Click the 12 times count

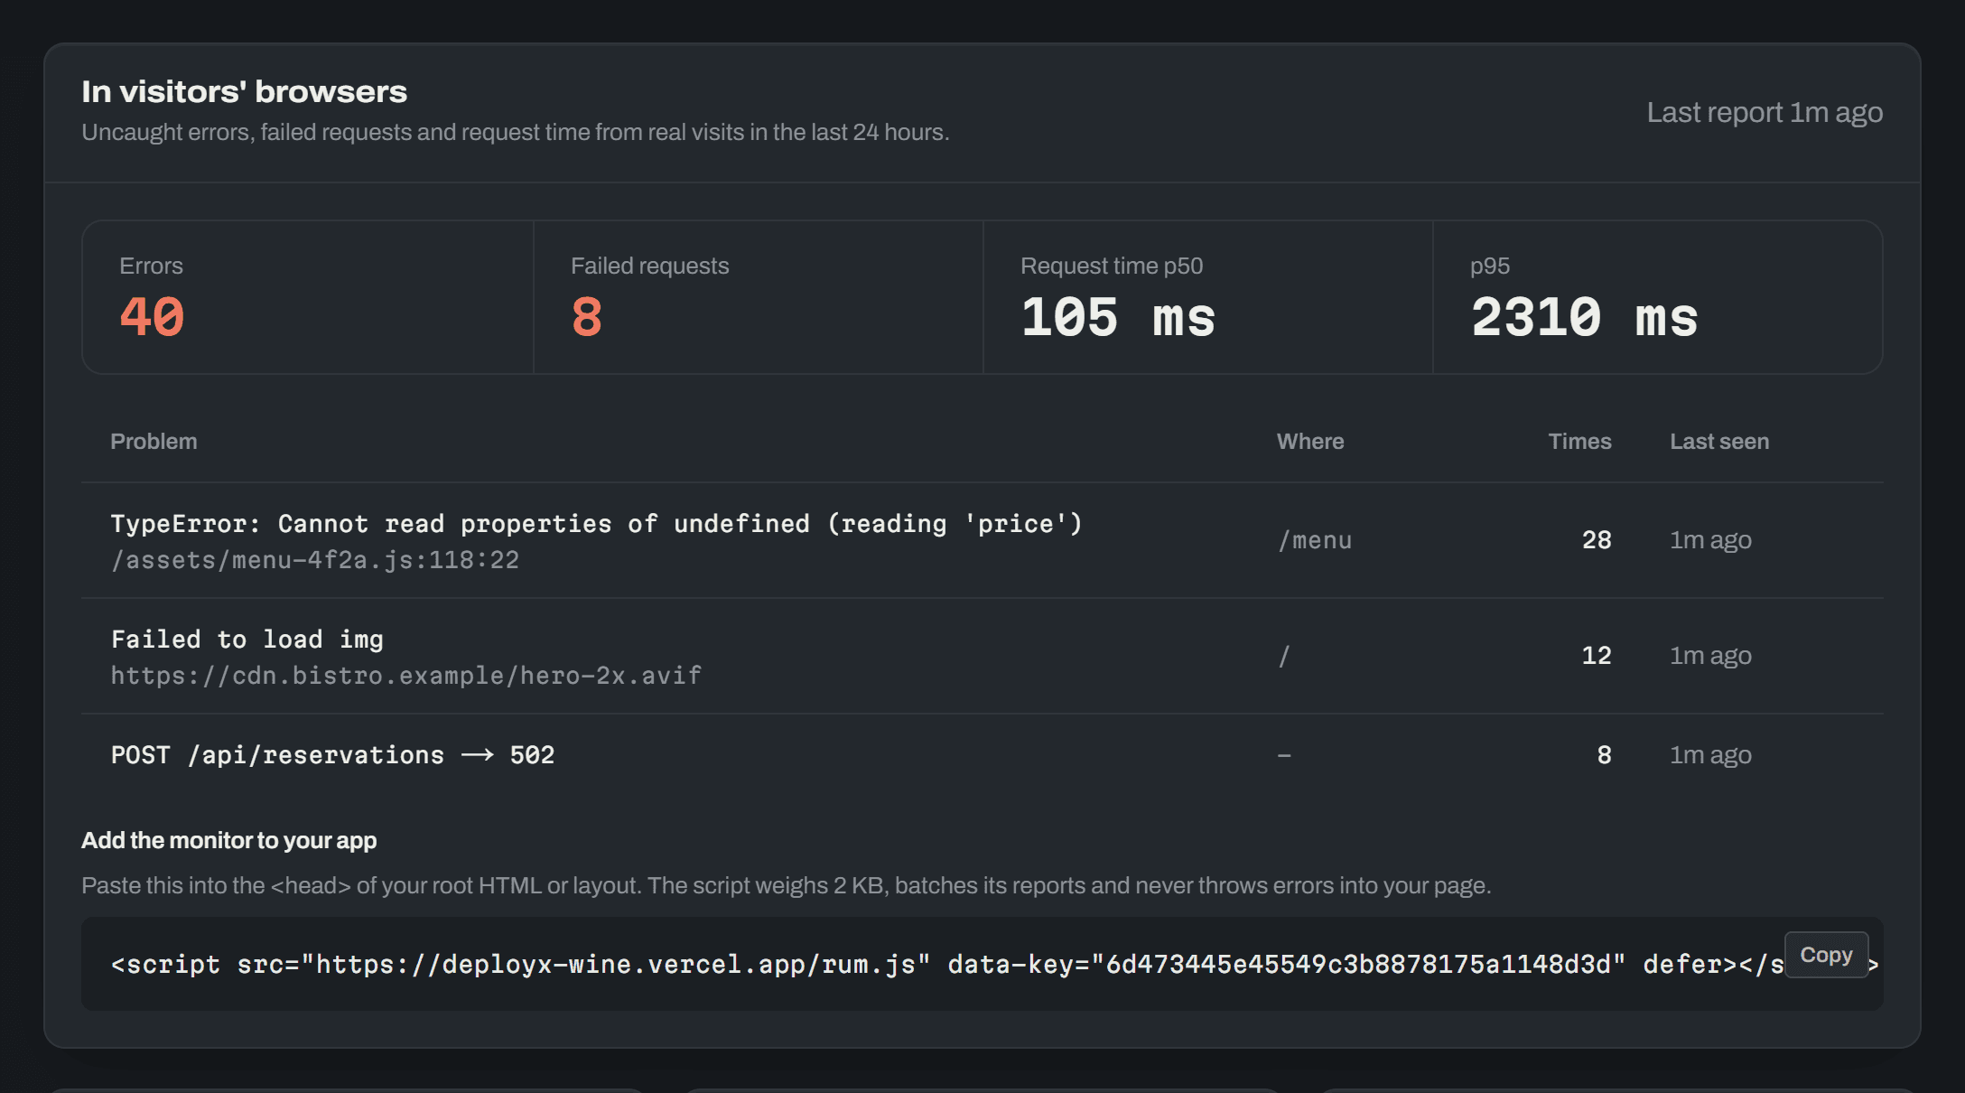(1597, 656)
